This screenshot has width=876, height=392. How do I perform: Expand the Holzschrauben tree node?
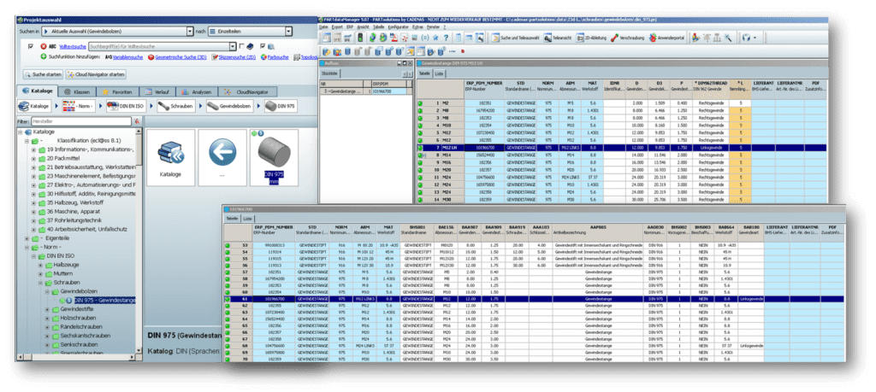[x=47, y=318]
